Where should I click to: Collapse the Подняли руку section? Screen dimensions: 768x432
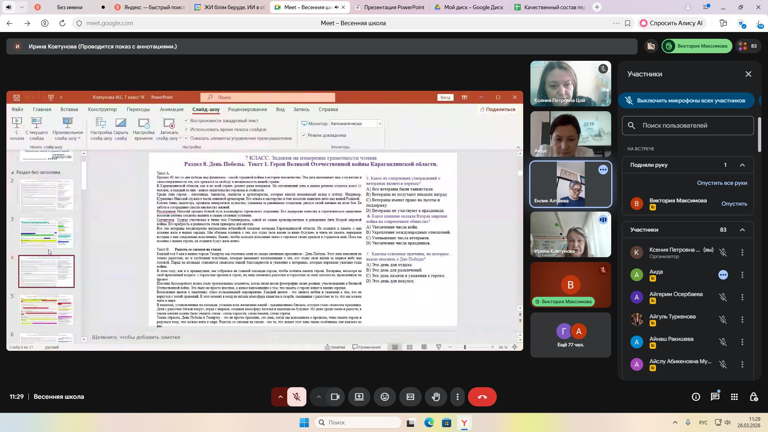(742, 165)
